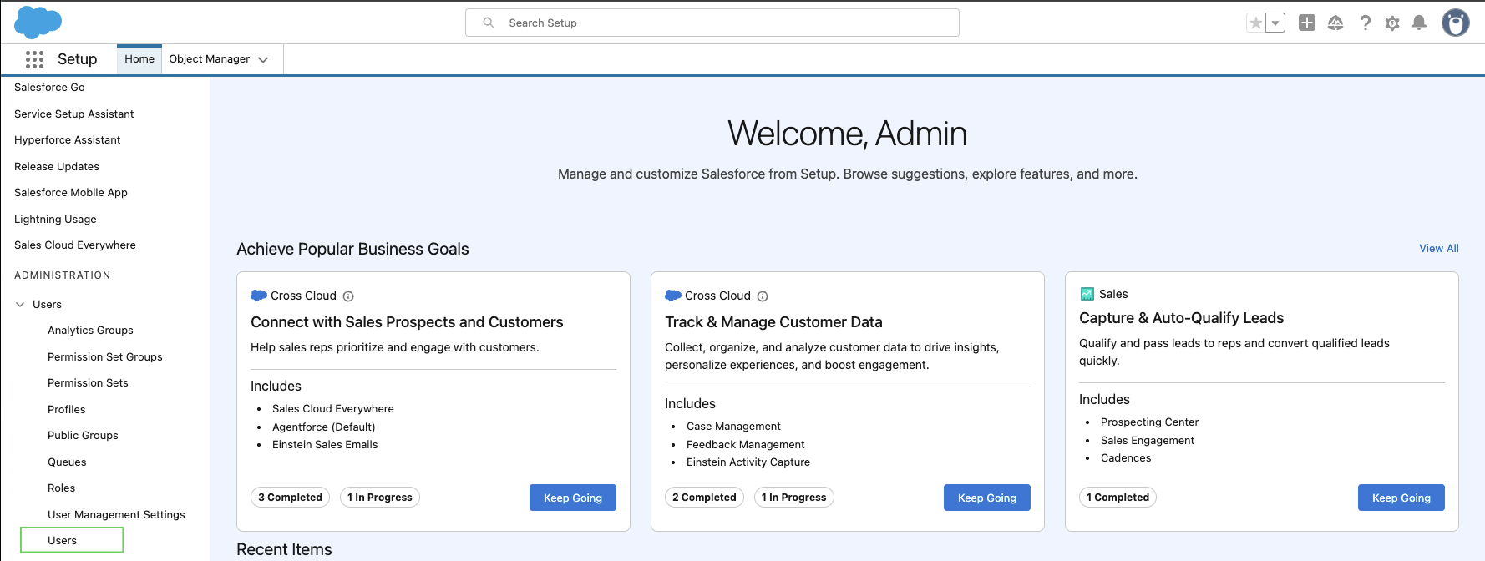
Task: Click the Sales icon on Capture Leads card
Action: (x=1087, y=294)
